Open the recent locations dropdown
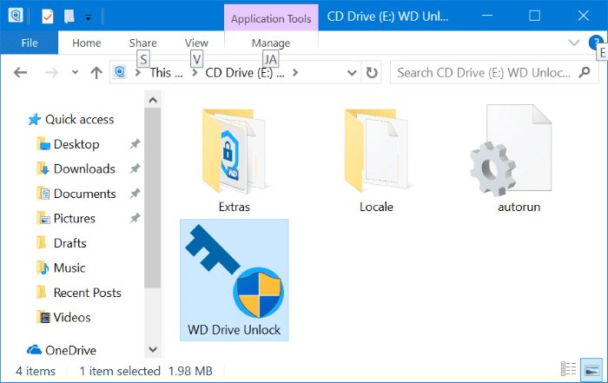608x383 pixels. (76, 72)
